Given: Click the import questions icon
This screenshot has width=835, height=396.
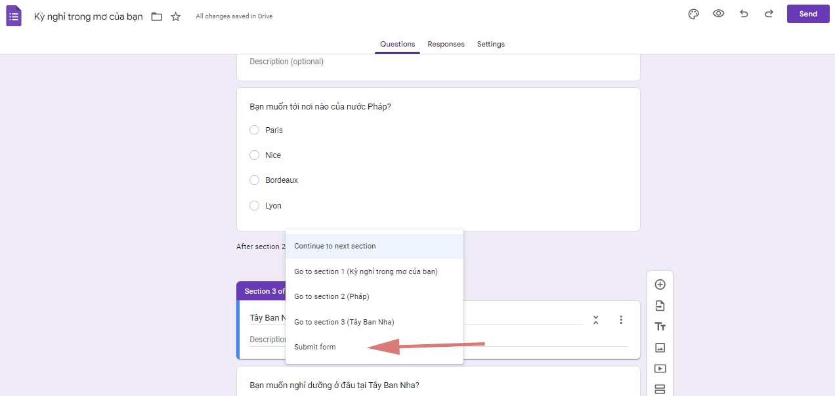Looking at the screenshot, I should click(660, 306).
